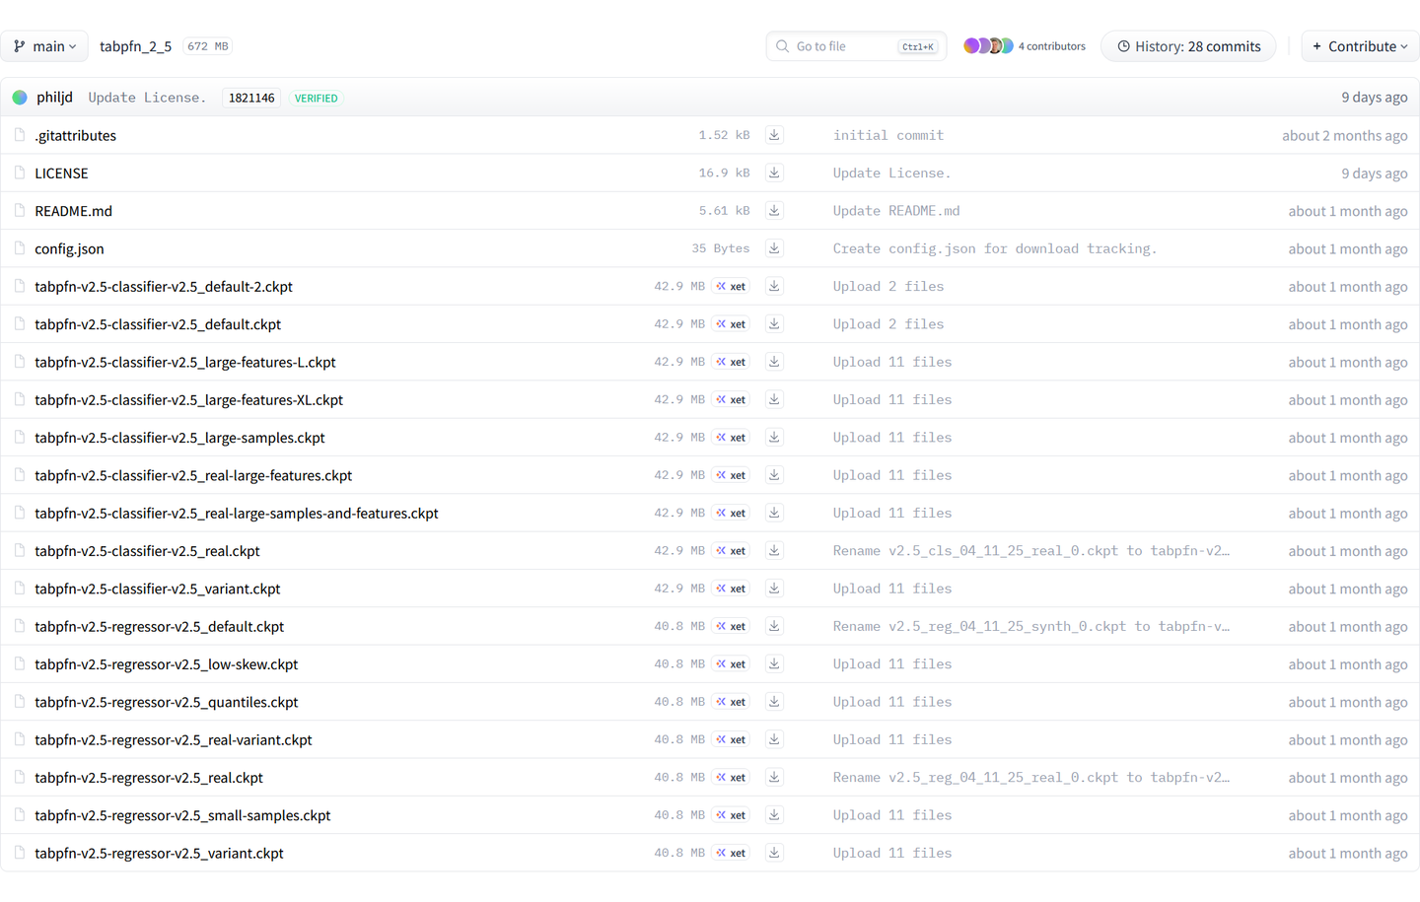Click the xet badge on classifier default.ckpt
The image size is (1420, 902).
(x=731, y=324)
